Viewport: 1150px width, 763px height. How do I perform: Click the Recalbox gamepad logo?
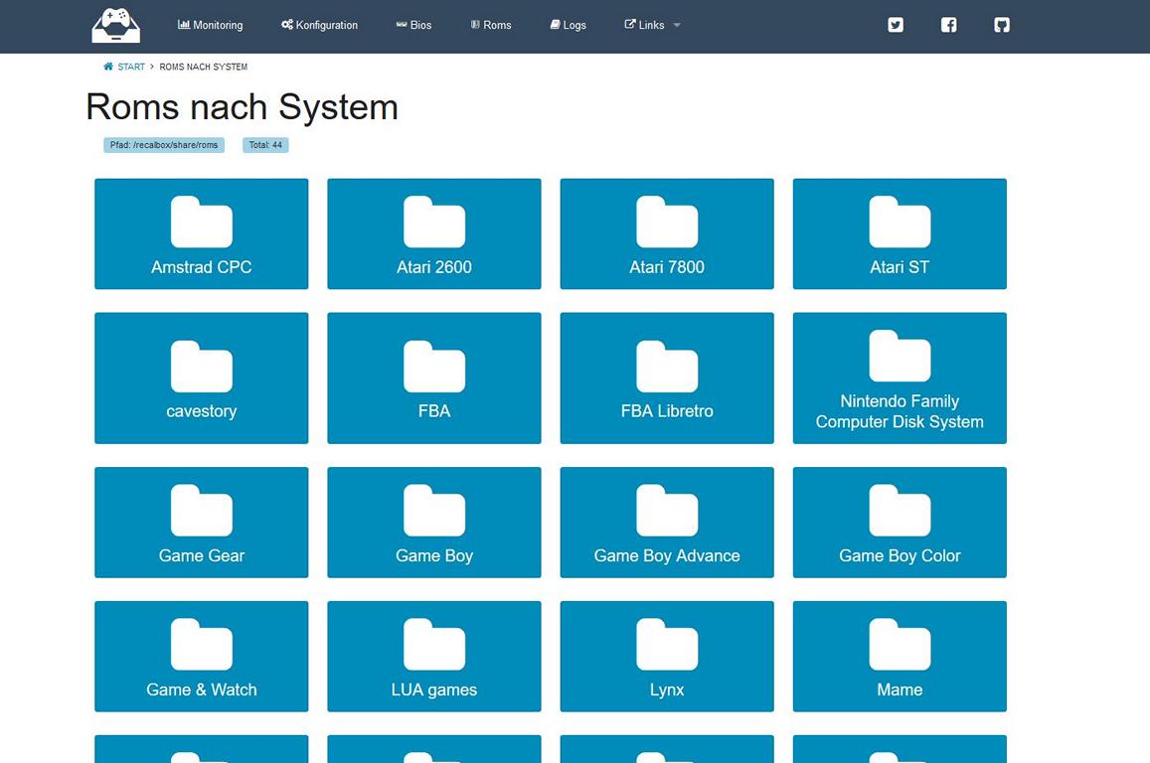pos(116,25)
